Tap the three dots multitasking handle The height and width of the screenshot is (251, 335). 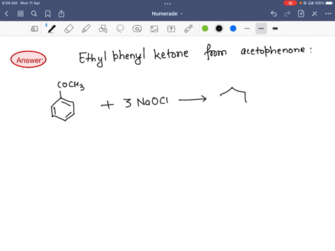pyautogui.click(x=167, y=3)
